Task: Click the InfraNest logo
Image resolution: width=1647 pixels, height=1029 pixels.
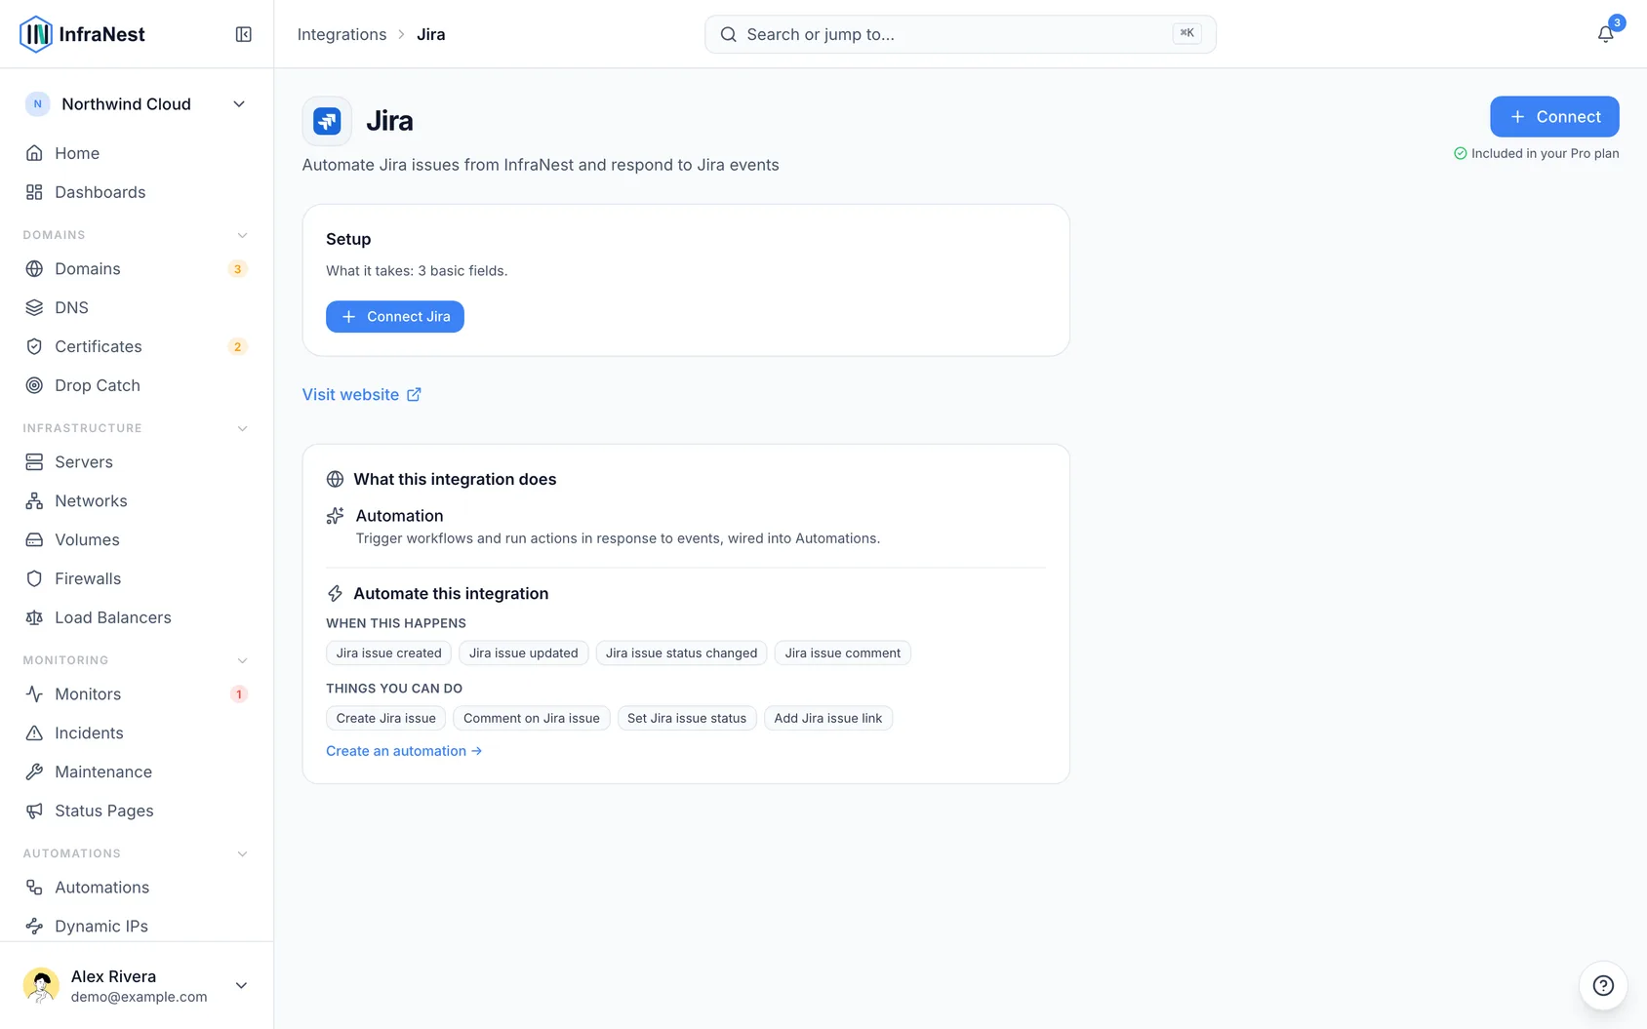Action: point(82,34)
